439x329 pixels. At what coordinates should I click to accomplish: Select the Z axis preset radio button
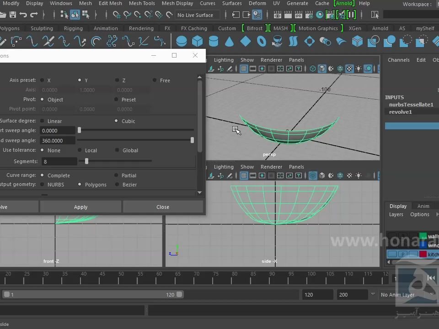click(x=117, y=80)
